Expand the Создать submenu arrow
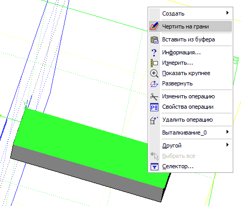 (228, 13)
